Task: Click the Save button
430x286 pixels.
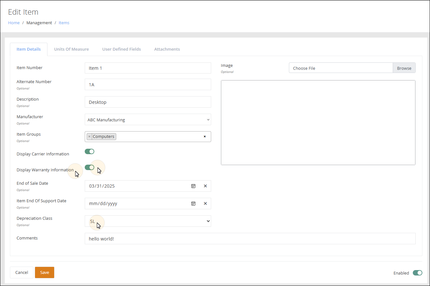Action: coord(45,272)
